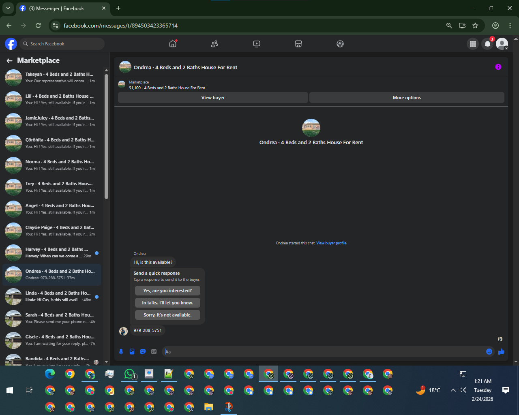Click the conversation list scrollbar
Image resolution: width=519 pixels, height=415 pixels.
tap(106, 136)
